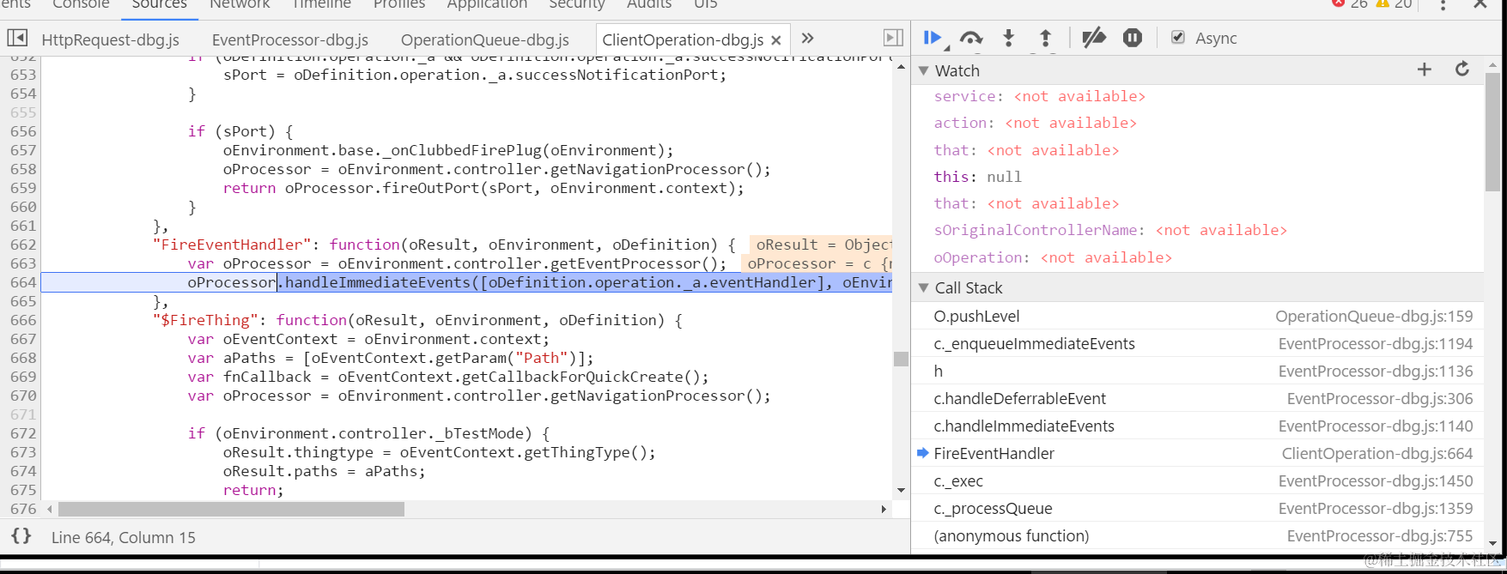Open link ClientOperation-dbg.js:664
The image size is (1507, 574).
(x=1377, y=453)
